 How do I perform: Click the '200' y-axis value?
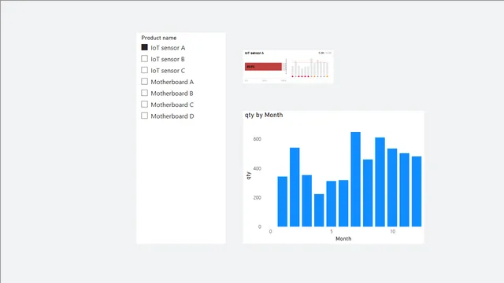258,197
